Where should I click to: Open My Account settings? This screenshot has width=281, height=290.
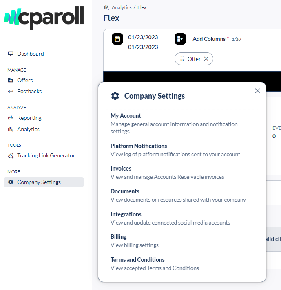126,116
